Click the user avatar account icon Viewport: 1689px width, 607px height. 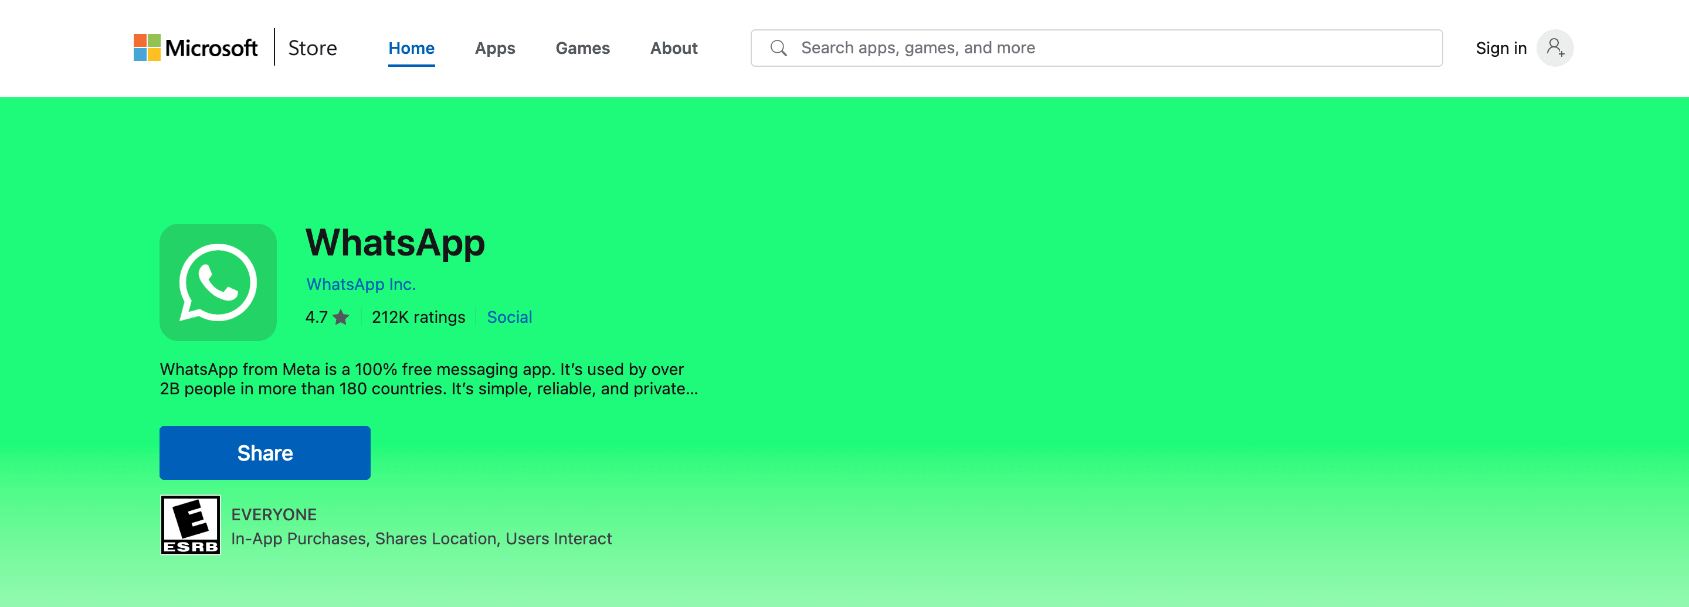pos(1555,48)
